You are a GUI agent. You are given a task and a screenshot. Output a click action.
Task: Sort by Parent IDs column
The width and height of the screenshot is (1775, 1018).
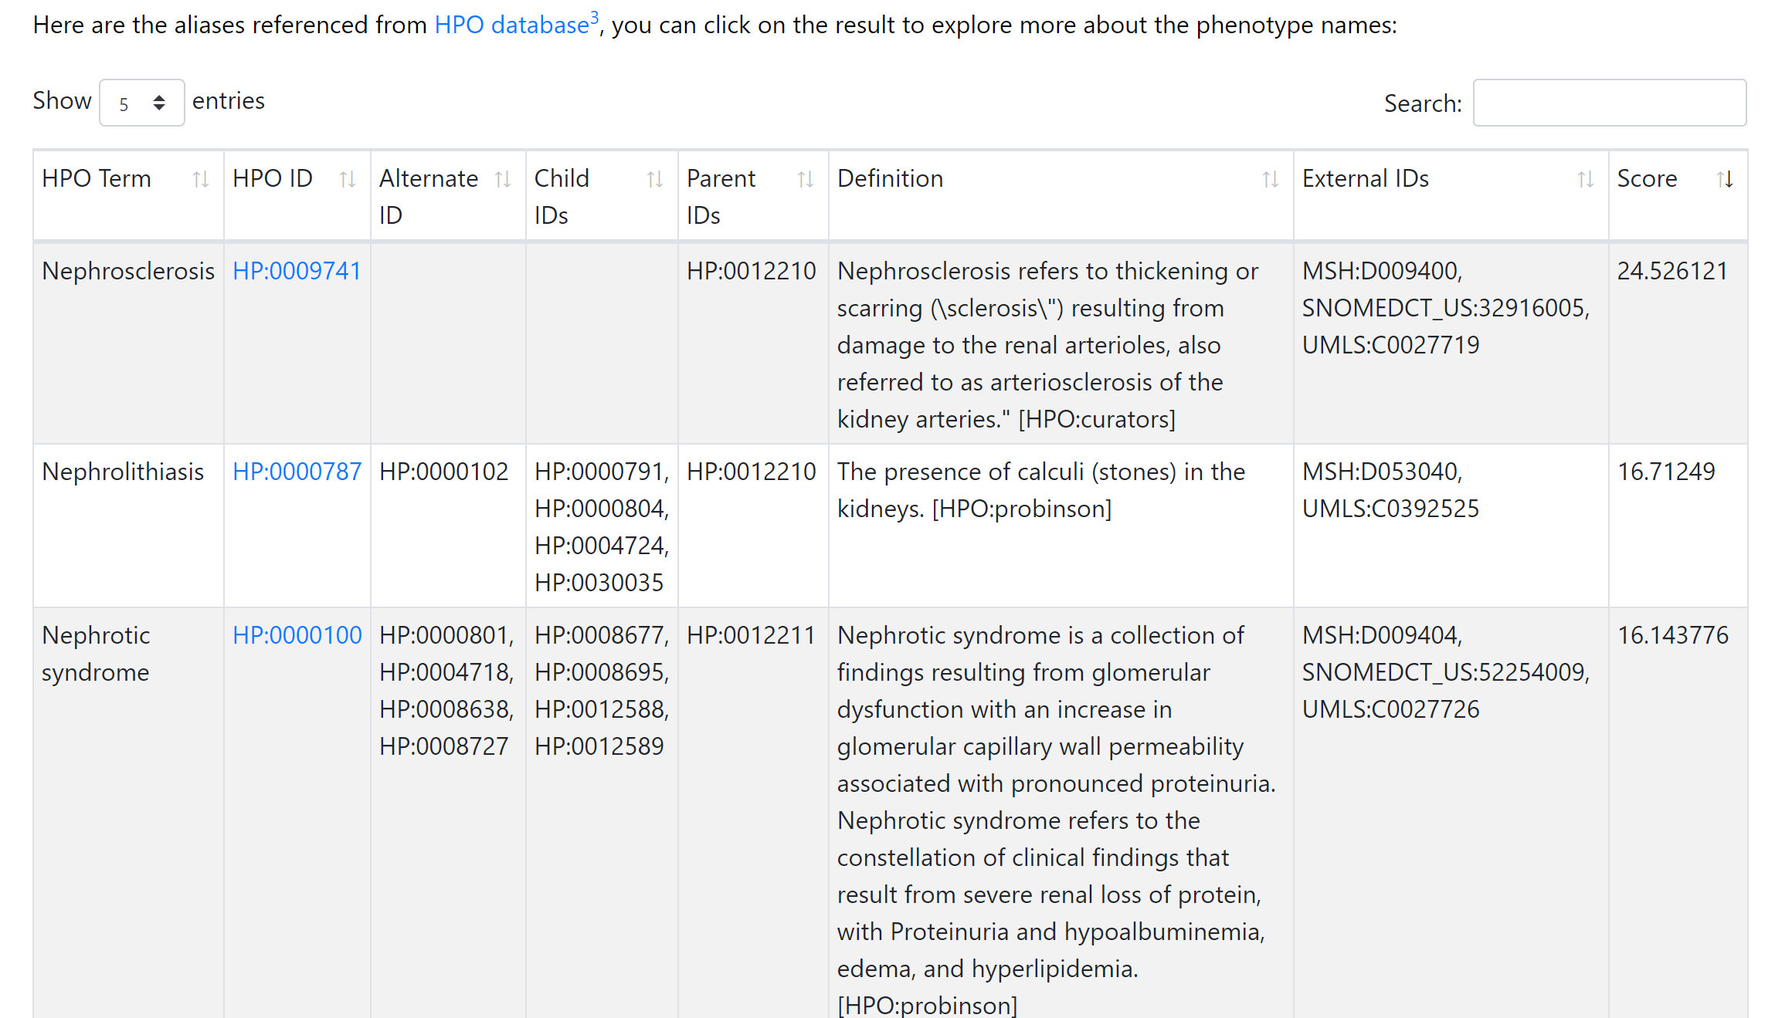806,179
